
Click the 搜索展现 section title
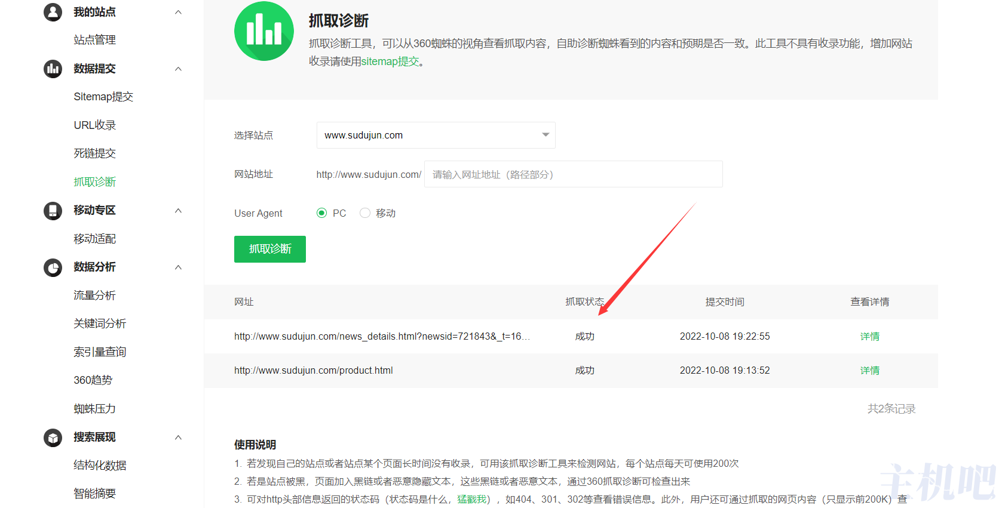pyautogui.click(x=94, y=438)
